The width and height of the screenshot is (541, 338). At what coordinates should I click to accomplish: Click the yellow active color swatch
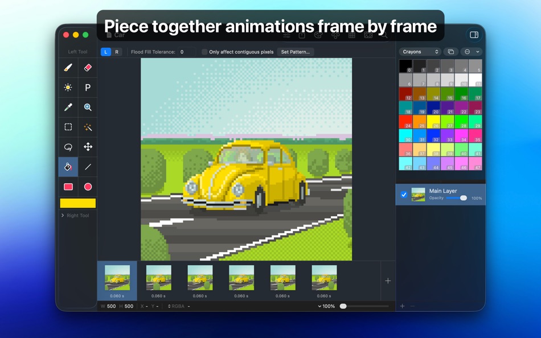click(78, 203)
